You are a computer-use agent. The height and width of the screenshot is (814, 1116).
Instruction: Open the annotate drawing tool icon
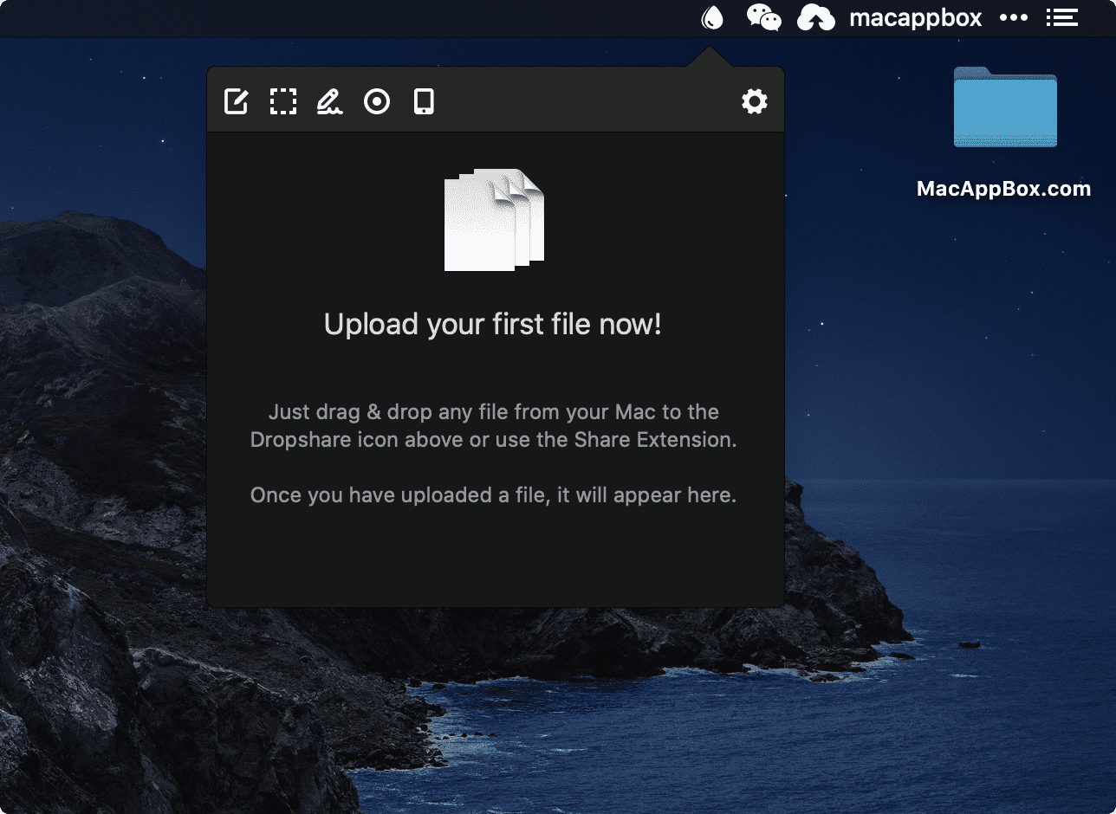tap(329, 101)
